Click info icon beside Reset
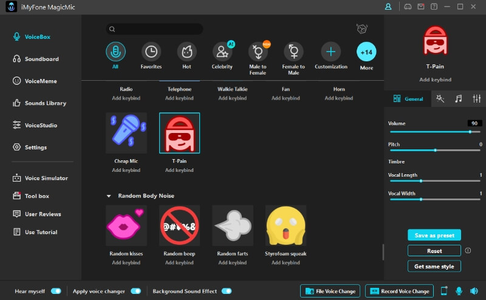 (468, 250)
